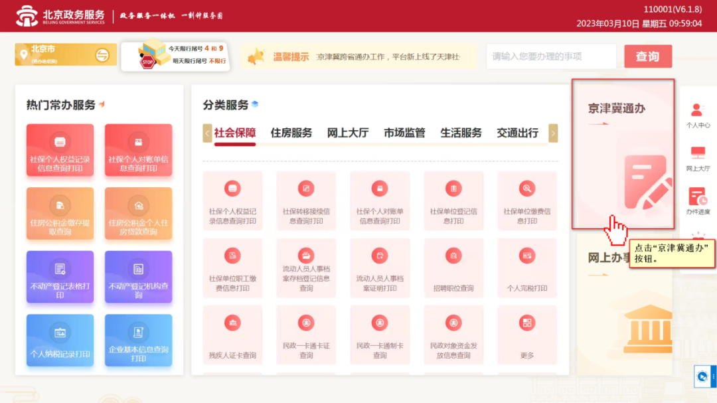Click the 京津冀通办 banner button

point(623,154)
